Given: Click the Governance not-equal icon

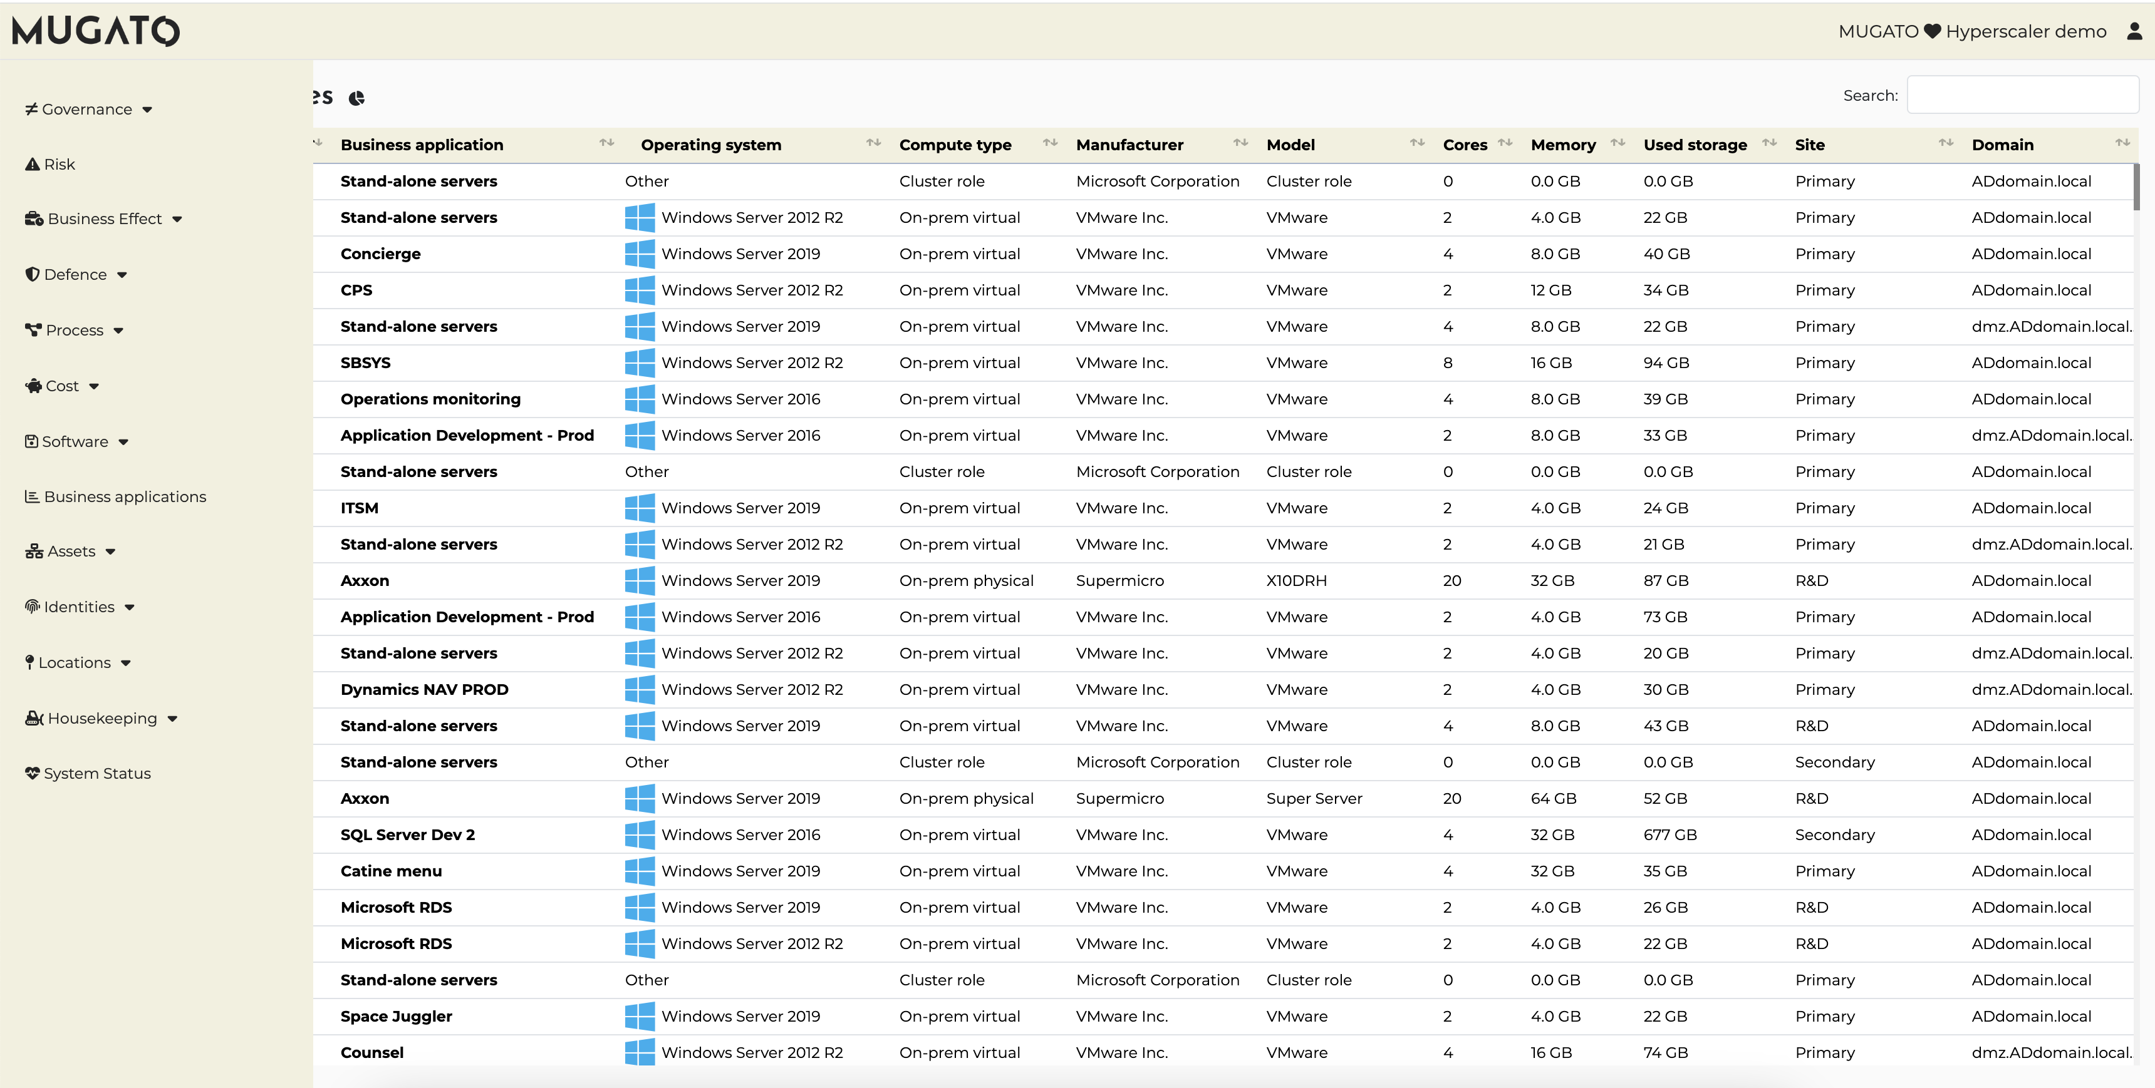Looking at the screenshot, I should [x=32, y=109].
